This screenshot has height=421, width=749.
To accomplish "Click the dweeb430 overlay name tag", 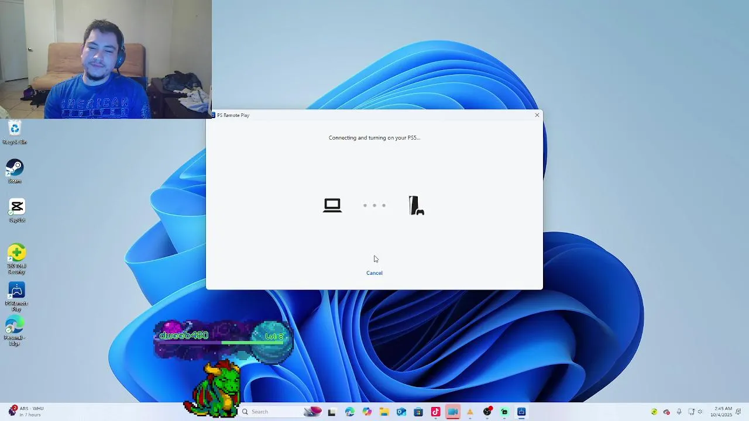I will pyautogui.click(x=184, y=336).
